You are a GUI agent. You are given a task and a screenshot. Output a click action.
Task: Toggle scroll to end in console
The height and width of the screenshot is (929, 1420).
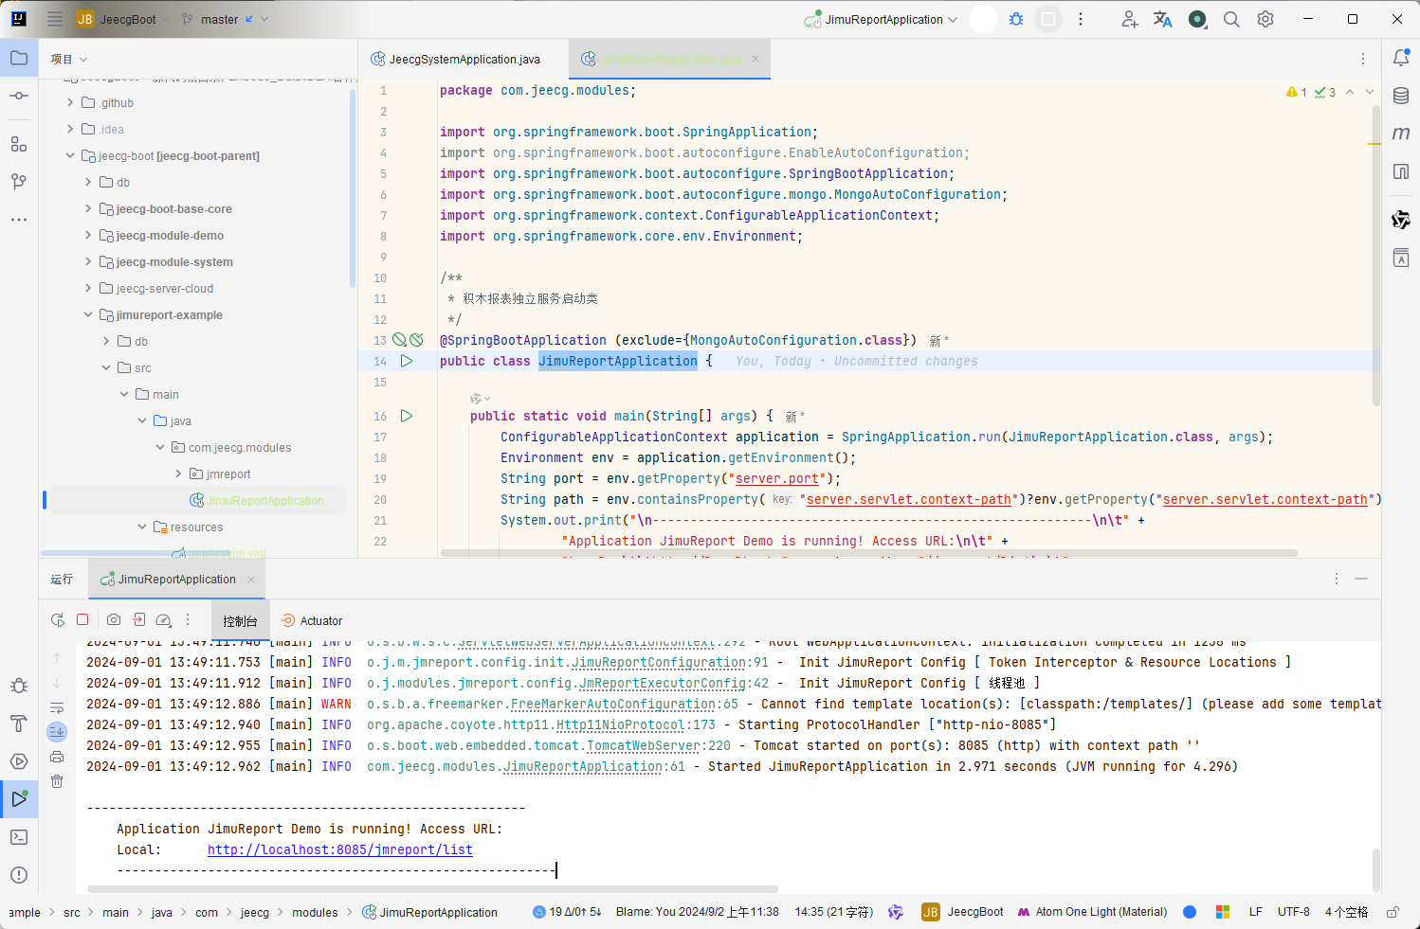57,731
